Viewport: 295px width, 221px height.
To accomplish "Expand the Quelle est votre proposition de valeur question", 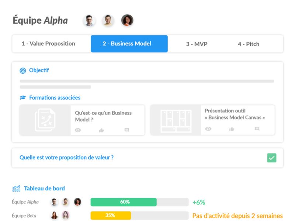I will click(x=66, y=158).
